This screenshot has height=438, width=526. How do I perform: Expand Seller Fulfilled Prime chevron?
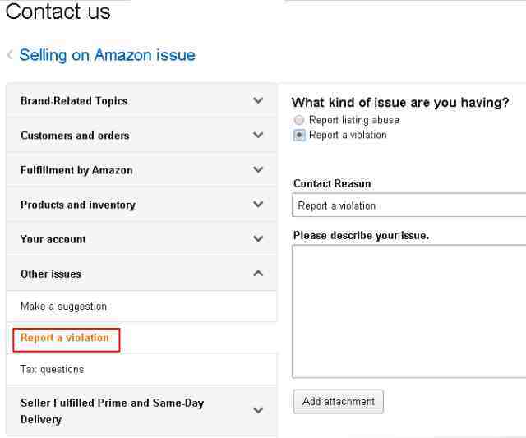pyautogui.click(x=258, y=410)
